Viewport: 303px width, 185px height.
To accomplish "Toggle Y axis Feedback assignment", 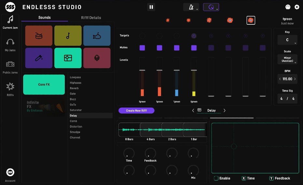I will pyautogui.click(x=271, y=178).
